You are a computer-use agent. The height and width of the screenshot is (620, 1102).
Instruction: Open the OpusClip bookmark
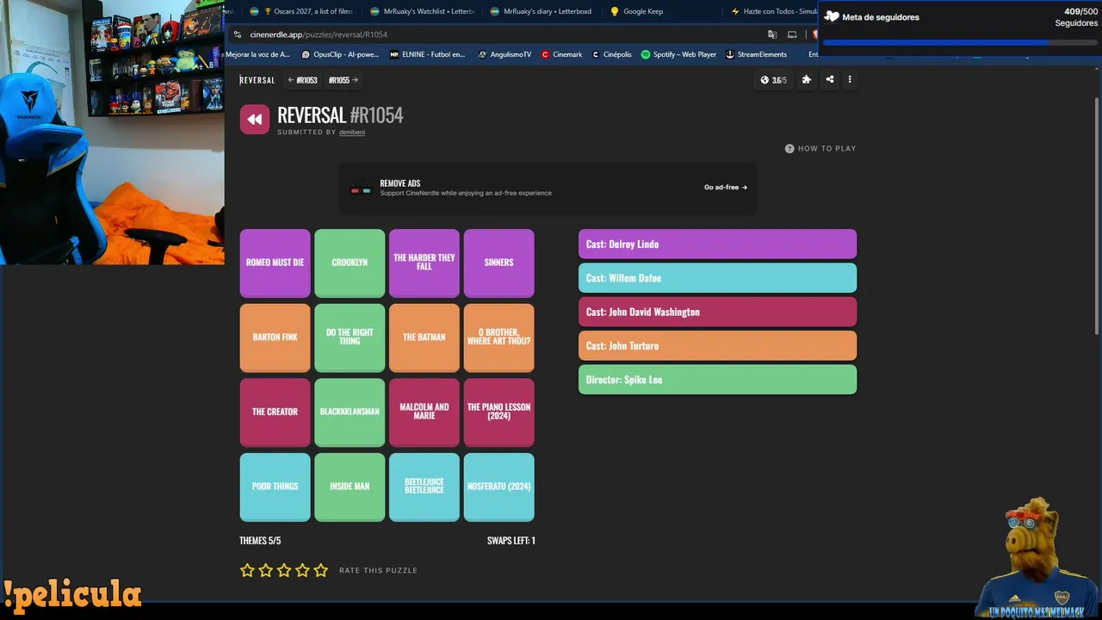[340, 54]
